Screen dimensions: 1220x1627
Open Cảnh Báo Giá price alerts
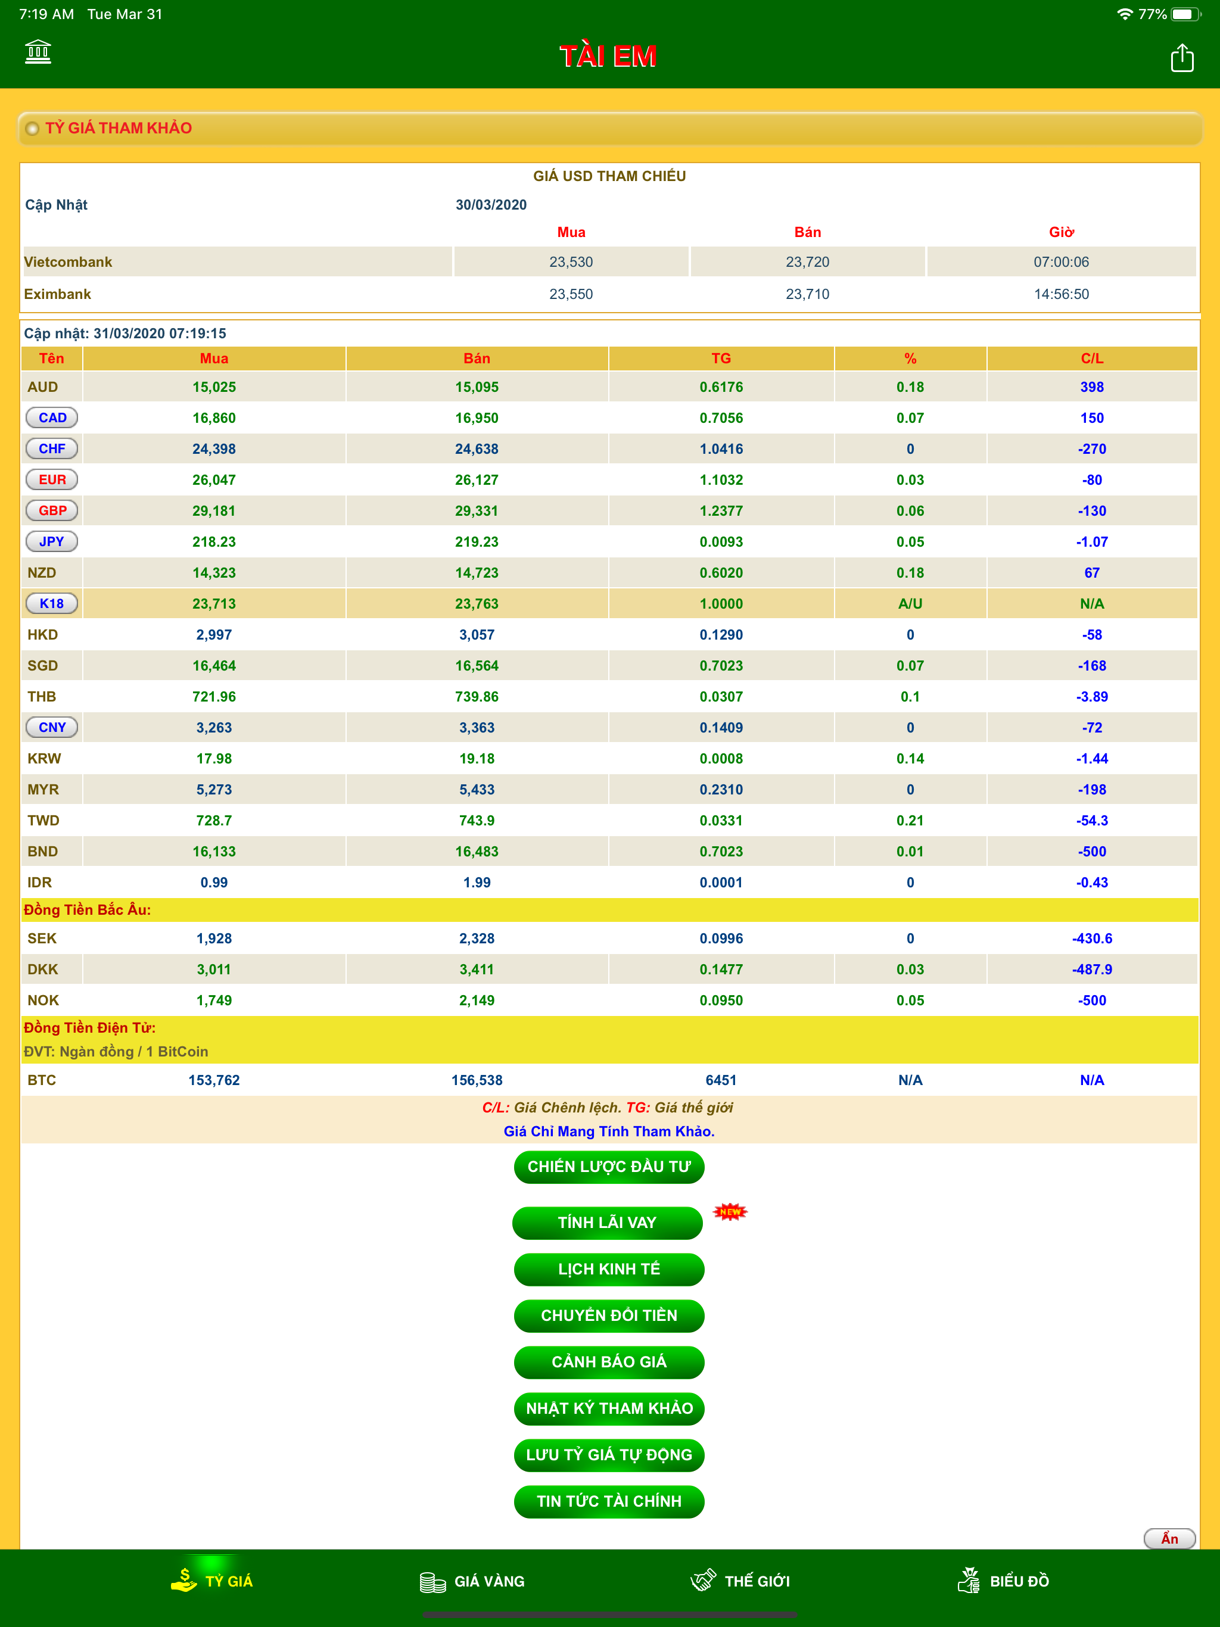point(609,1361)
